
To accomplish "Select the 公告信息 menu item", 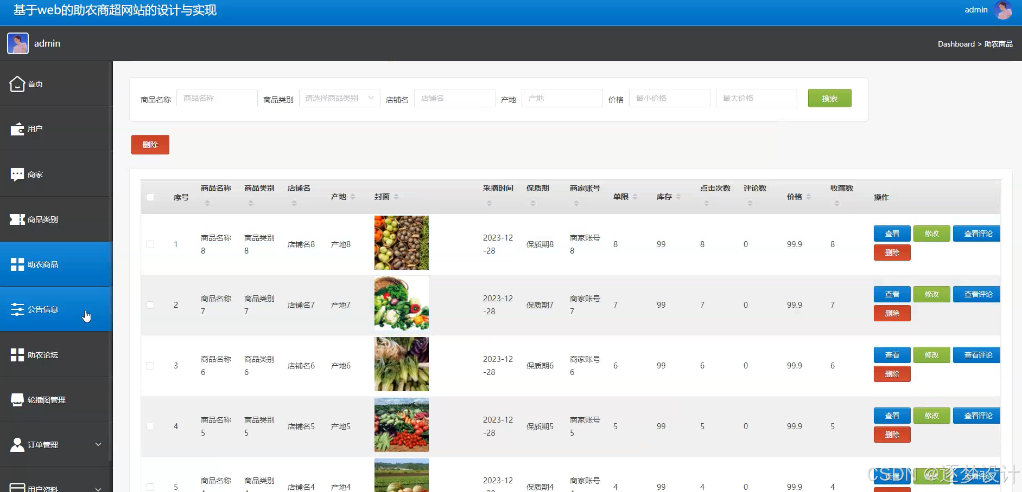I will [x=56, y=309].
